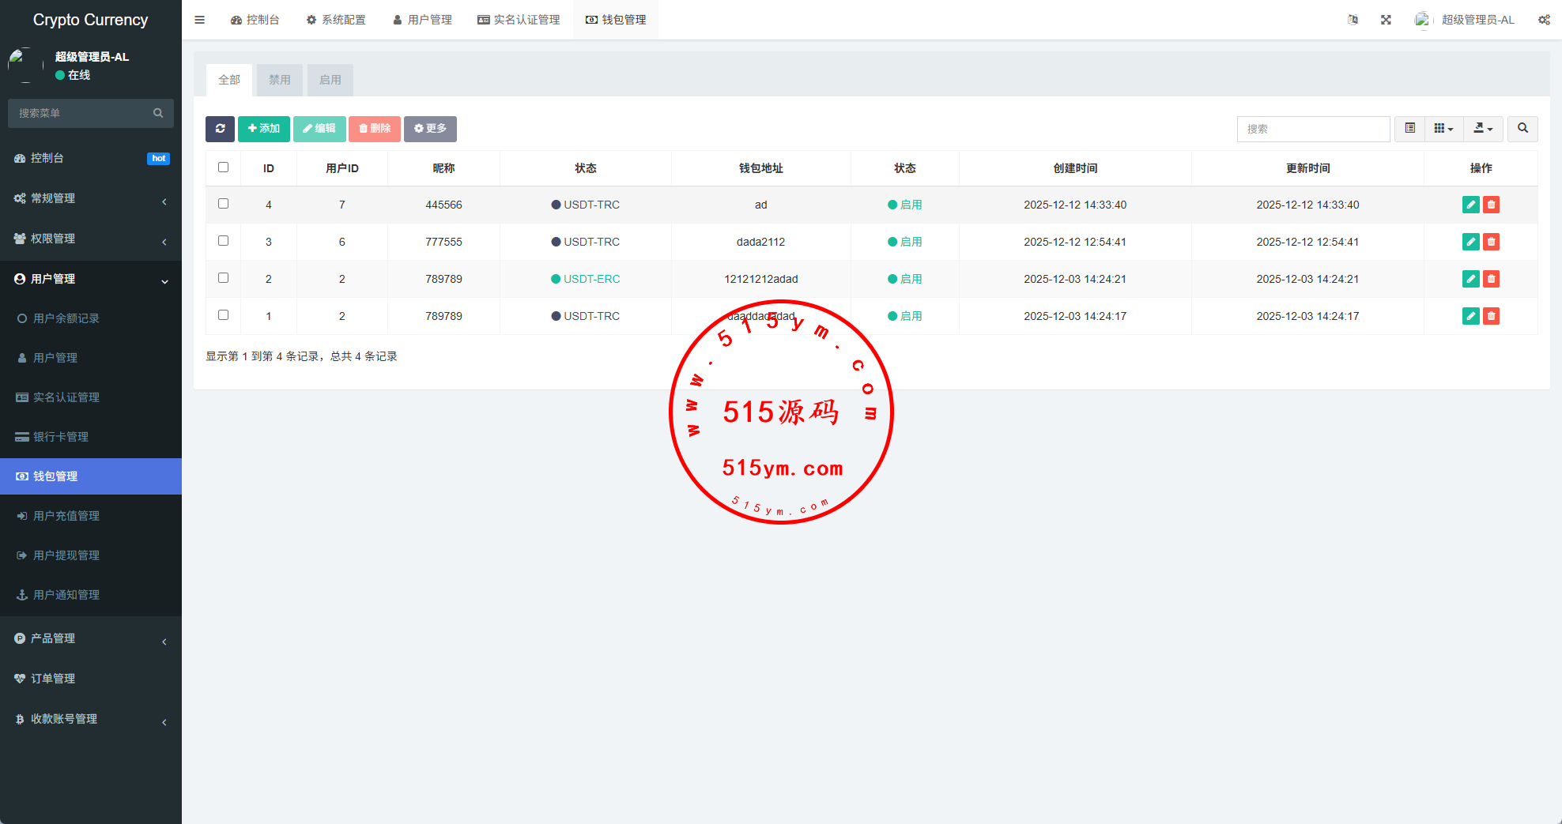Expand 产品管理 sidebar menu
The height and width of the screenshot is (824, 1562).
point(91,638)
